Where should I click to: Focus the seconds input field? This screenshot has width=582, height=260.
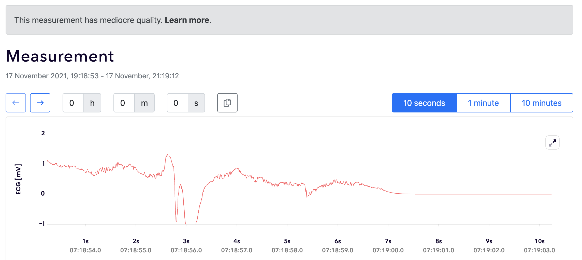coord(177,103)
